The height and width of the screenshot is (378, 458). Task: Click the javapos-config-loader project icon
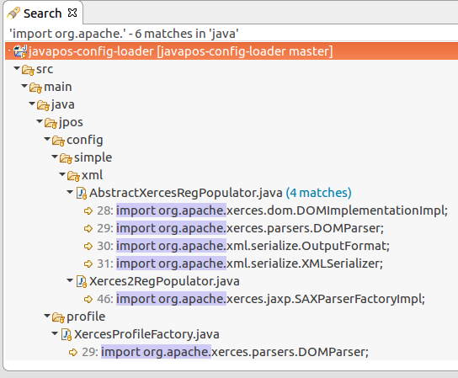click(x=20, y=51)
